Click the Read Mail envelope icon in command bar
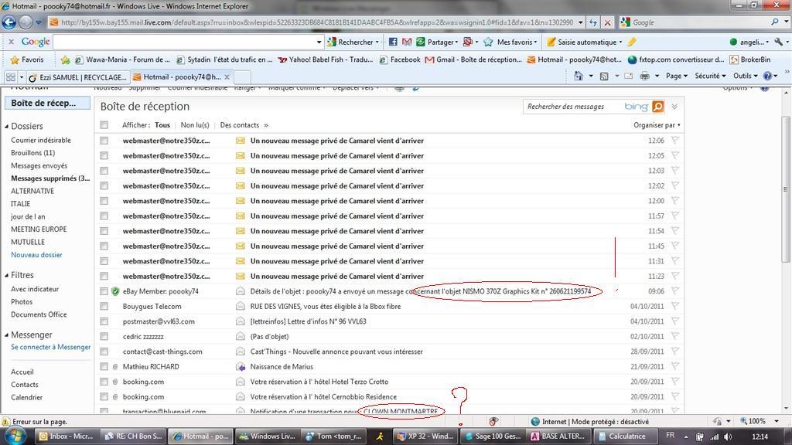The image size is (792, 445). (628, 76)
